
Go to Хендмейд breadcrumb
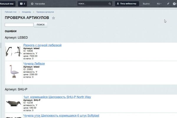coord(26,12)
